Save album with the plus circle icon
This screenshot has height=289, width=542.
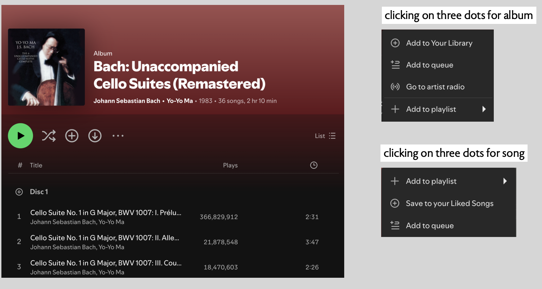click(x=72, y=136)
